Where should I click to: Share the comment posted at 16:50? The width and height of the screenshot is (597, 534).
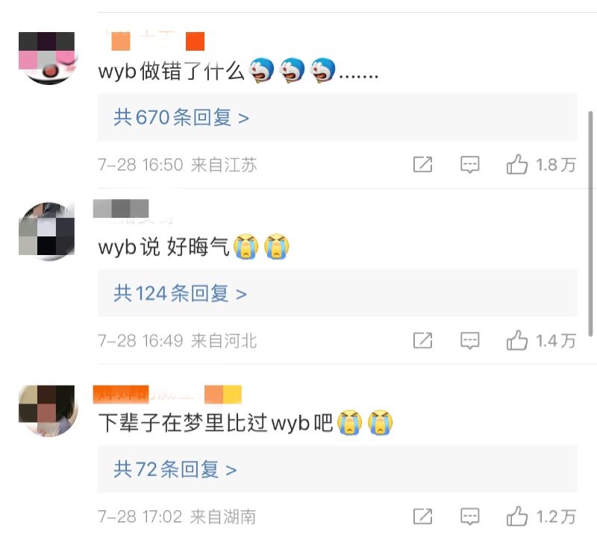click(422, 164)
